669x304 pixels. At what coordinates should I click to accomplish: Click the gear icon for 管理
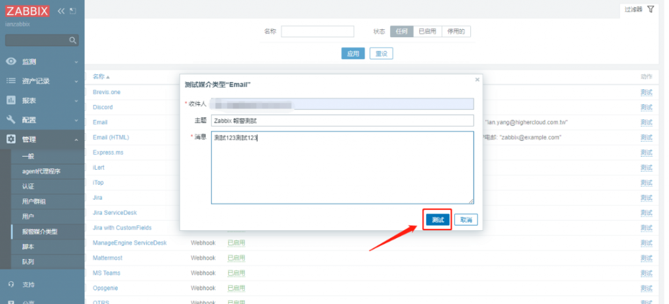(x=11, y=139)
